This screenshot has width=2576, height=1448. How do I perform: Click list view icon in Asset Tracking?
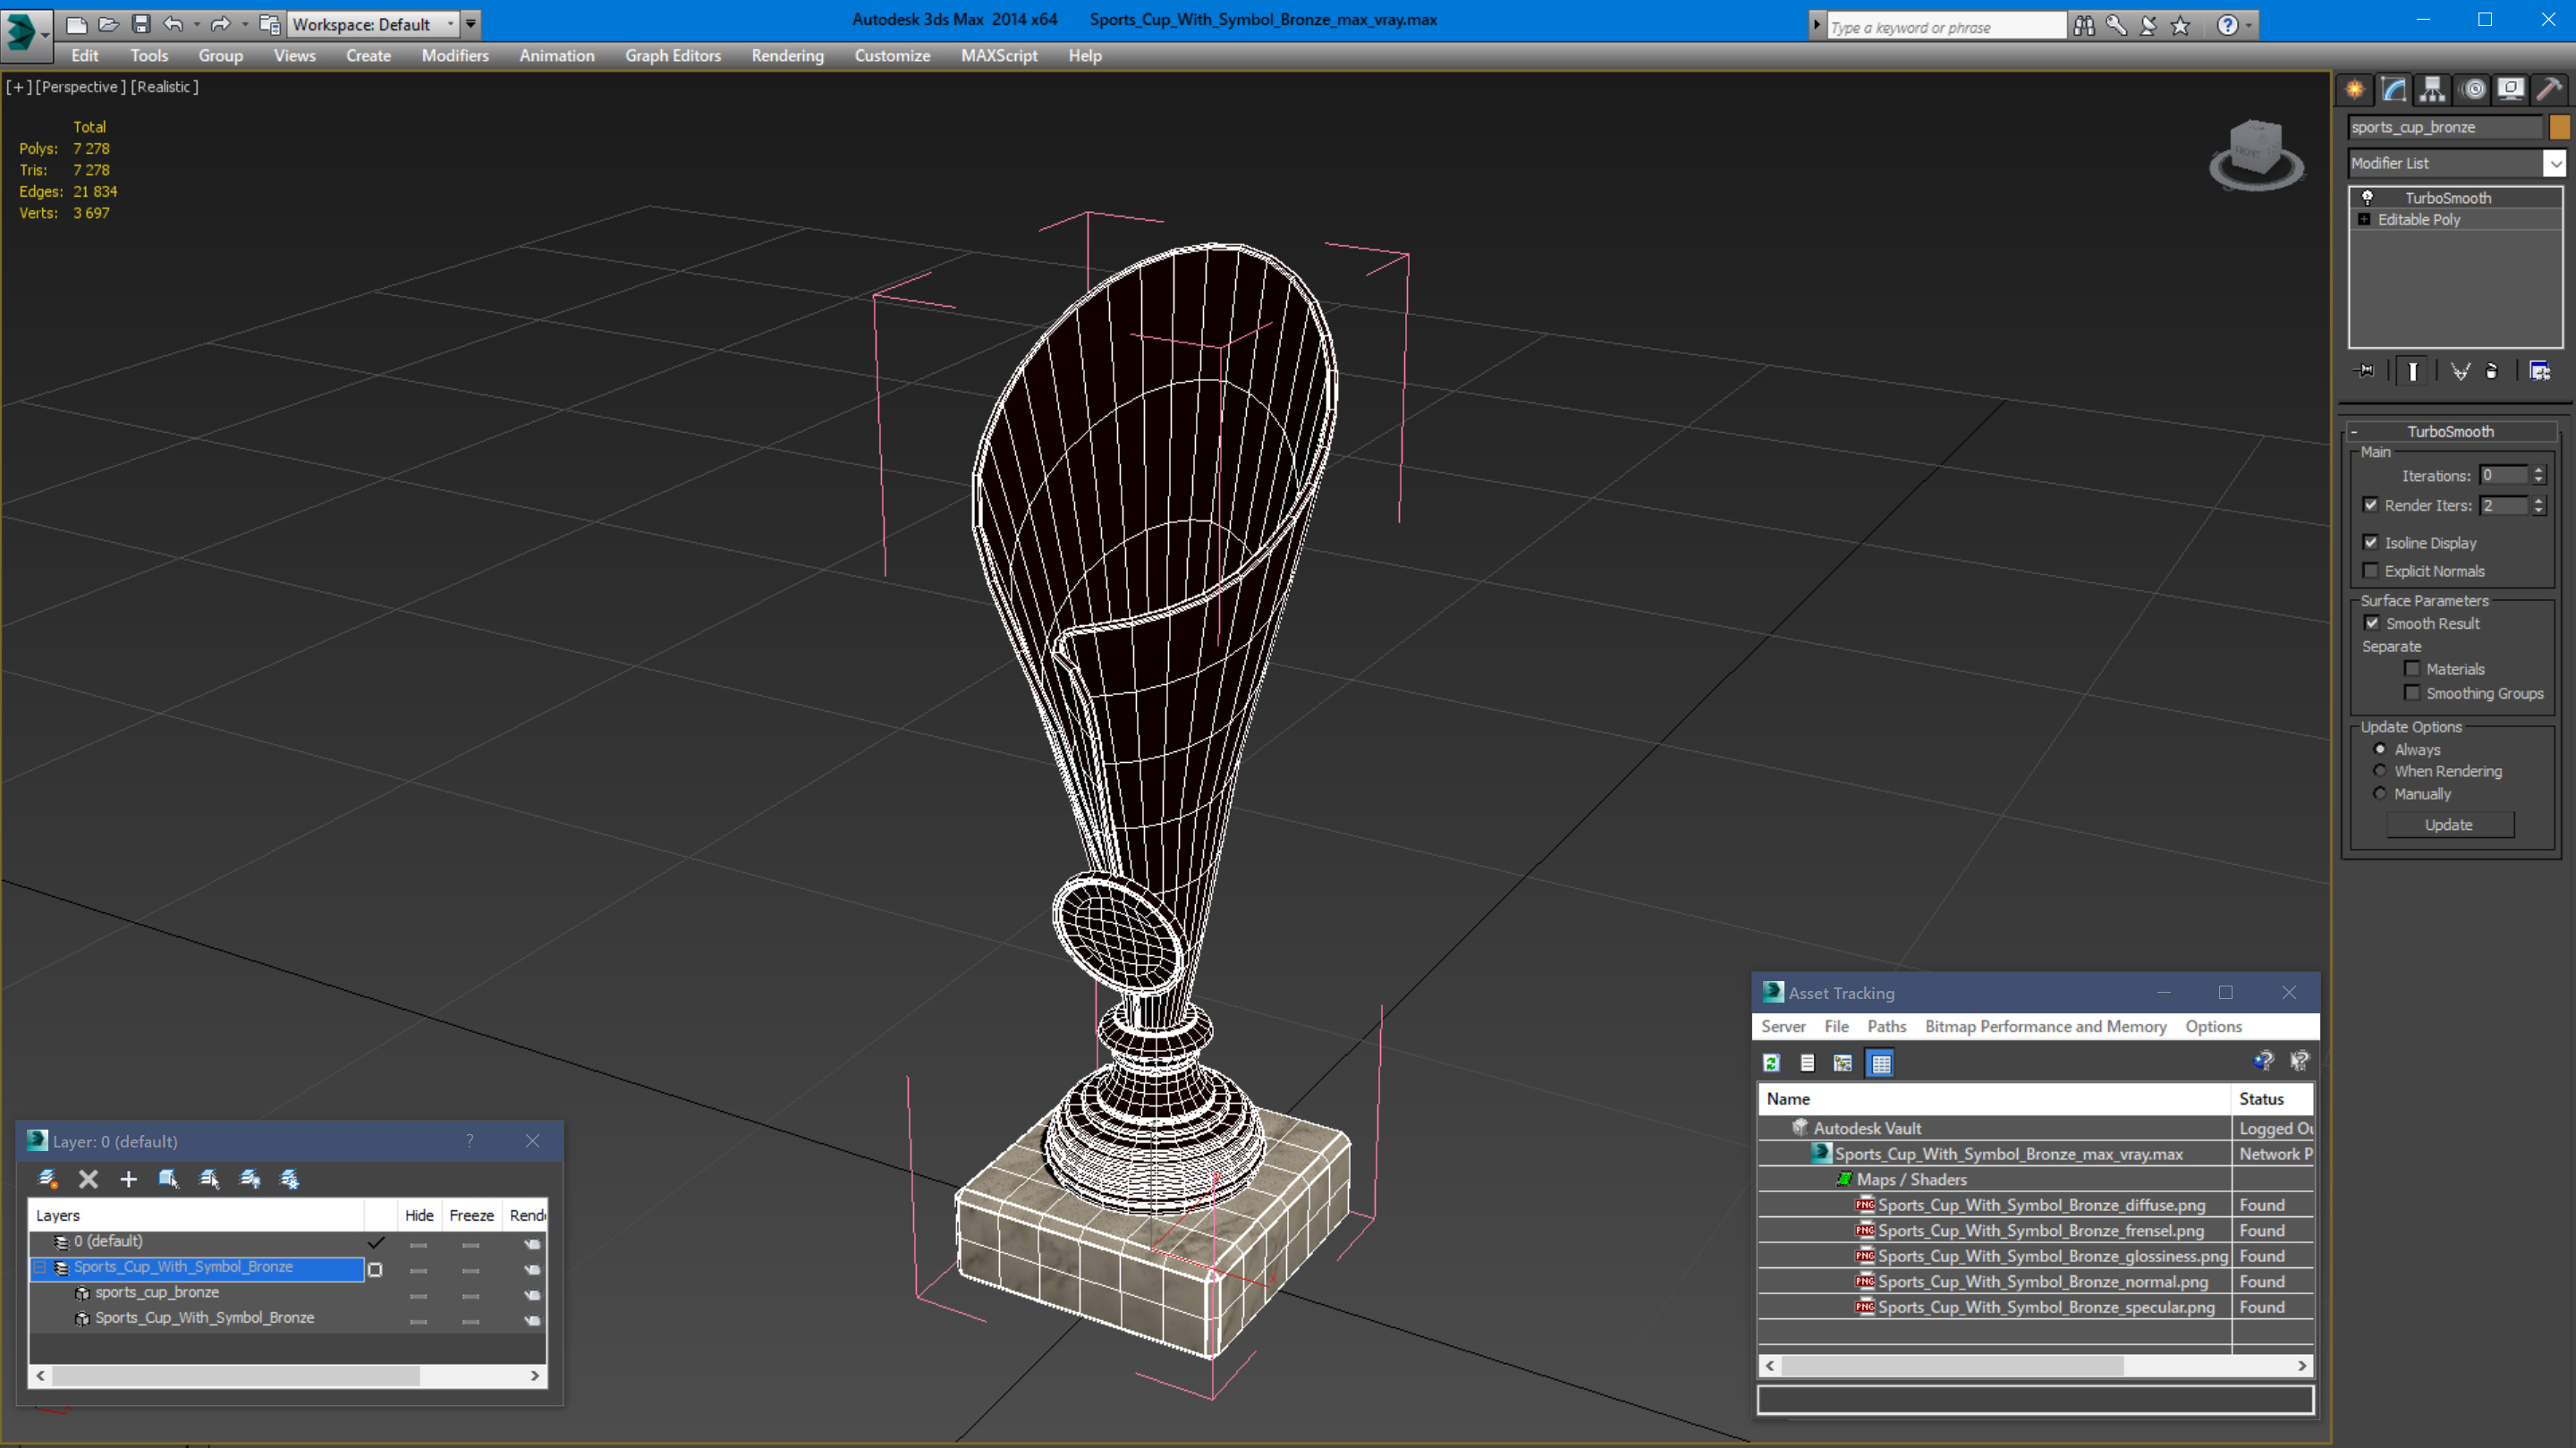[x=1807, y=1063]
